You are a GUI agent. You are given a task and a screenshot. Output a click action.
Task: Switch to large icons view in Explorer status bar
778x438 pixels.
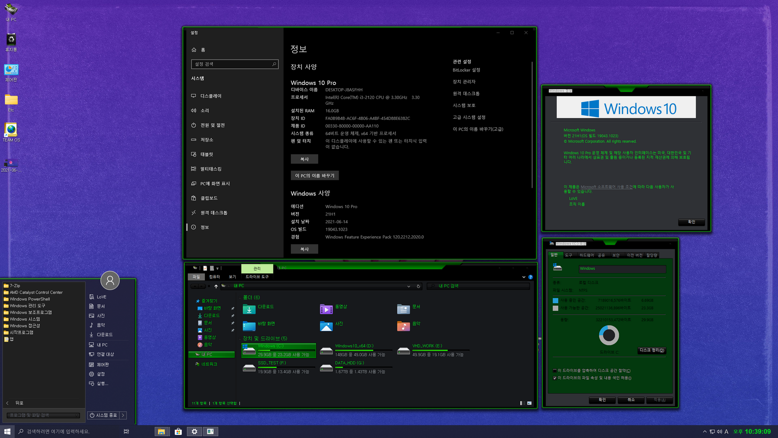point(529,403)
